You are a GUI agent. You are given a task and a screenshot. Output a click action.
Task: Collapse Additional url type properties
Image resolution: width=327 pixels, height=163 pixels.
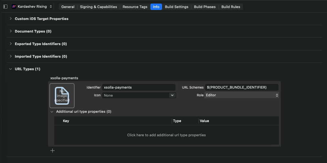(x=52, y=111)
